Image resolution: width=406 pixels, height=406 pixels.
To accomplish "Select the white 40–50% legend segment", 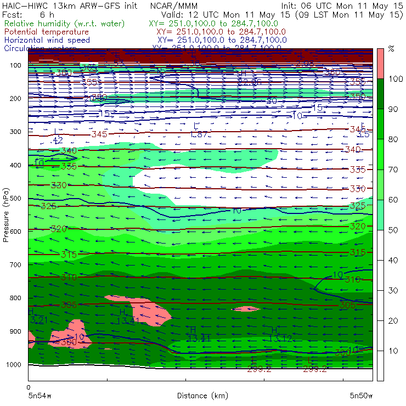I will click(x=380, y=245).
